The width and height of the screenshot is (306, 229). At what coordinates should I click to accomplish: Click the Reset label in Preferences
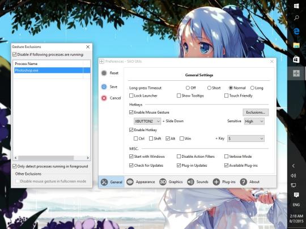[114, 73]
